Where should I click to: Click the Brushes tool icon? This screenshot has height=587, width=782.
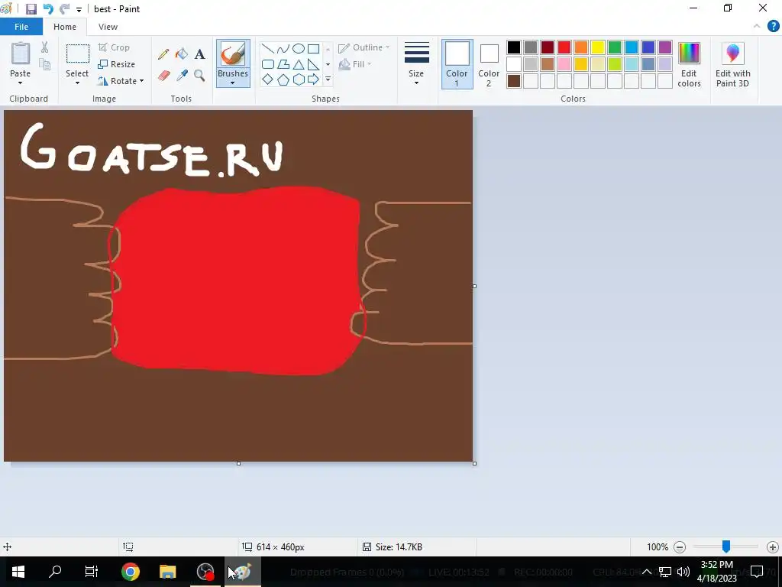[x=233, y=54]
